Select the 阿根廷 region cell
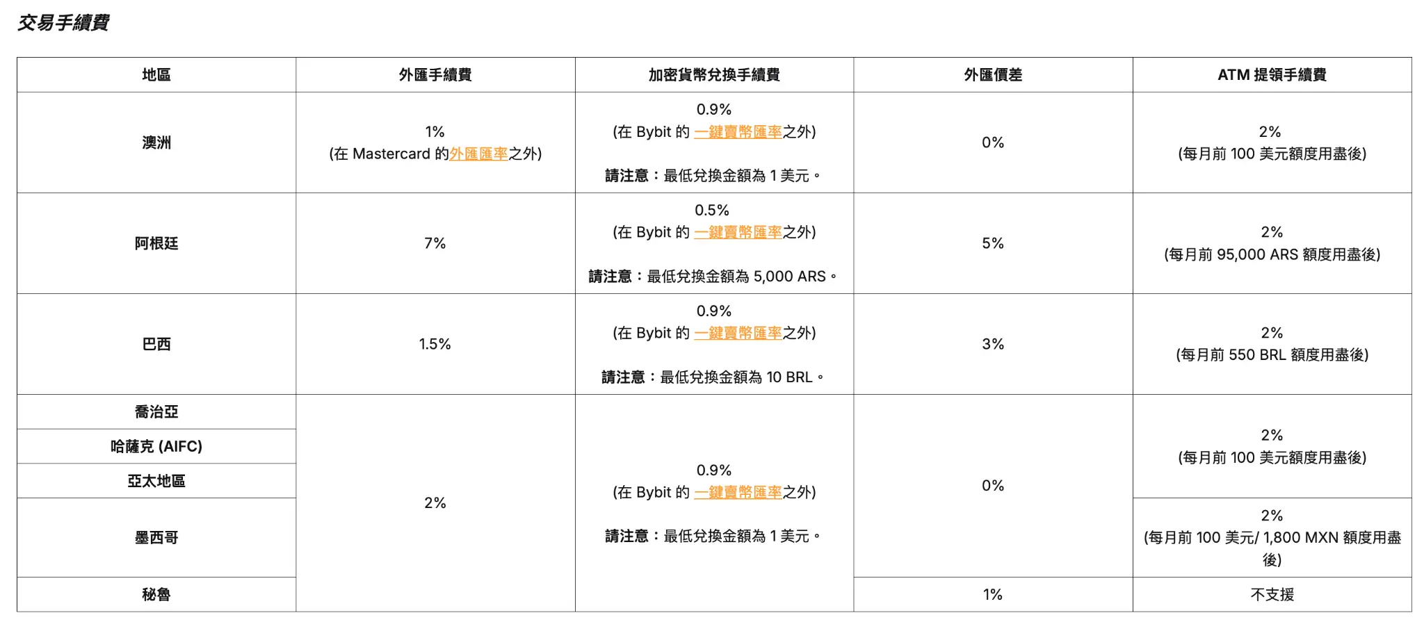 (156, 243)
